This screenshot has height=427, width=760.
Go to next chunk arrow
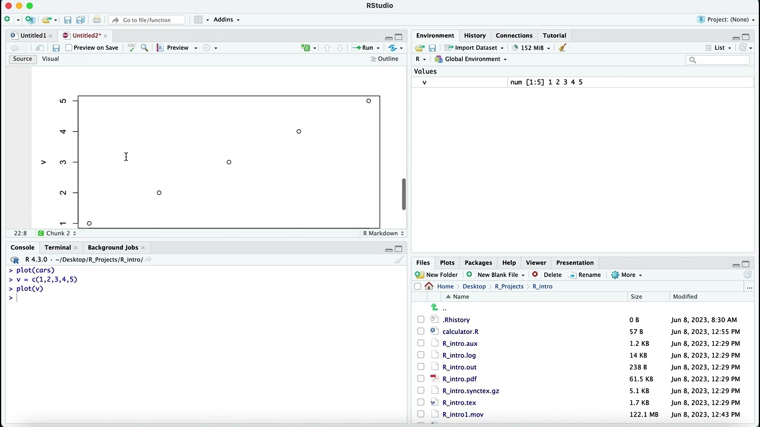coord(340,47)
